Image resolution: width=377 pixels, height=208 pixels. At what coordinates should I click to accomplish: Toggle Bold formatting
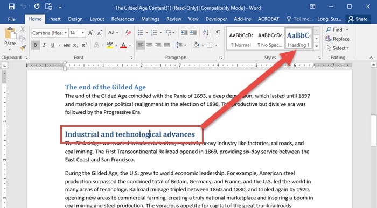tap(36, 45)
